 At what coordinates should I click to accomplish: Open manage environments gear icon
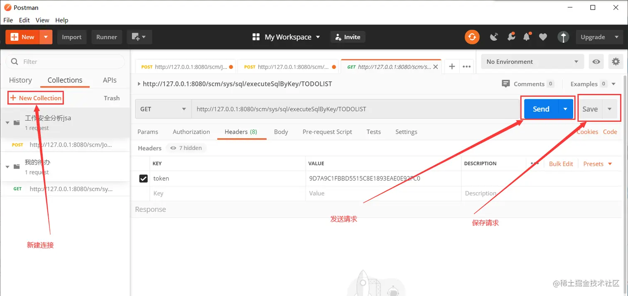[616, 62]
